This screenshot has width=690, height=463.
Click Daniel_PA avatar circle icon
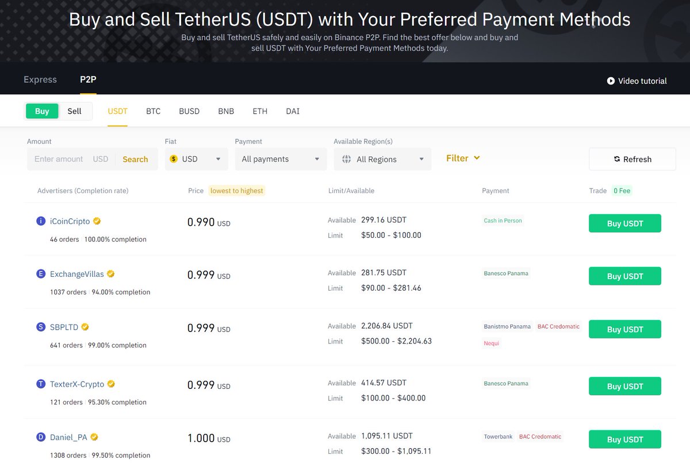(41, 437)
